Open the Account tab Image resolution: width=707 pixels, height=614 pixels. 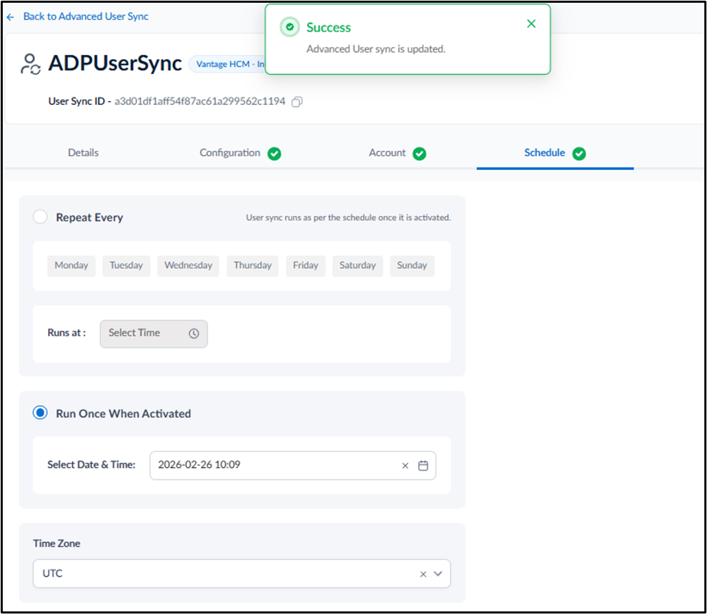(x=387, y=153)
